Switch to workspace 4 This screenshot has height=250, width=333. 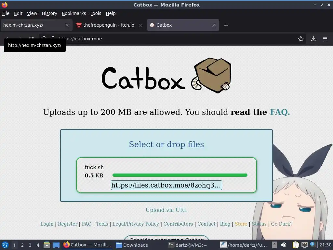click(38, 245)
